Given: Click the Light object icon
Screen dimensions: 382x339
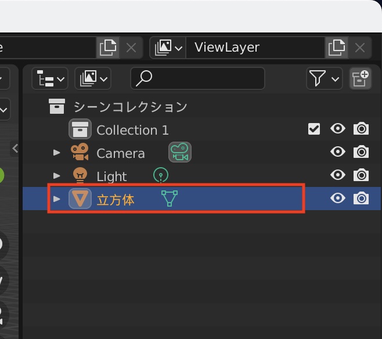Looking at the screenshot, I should [80, 175].
